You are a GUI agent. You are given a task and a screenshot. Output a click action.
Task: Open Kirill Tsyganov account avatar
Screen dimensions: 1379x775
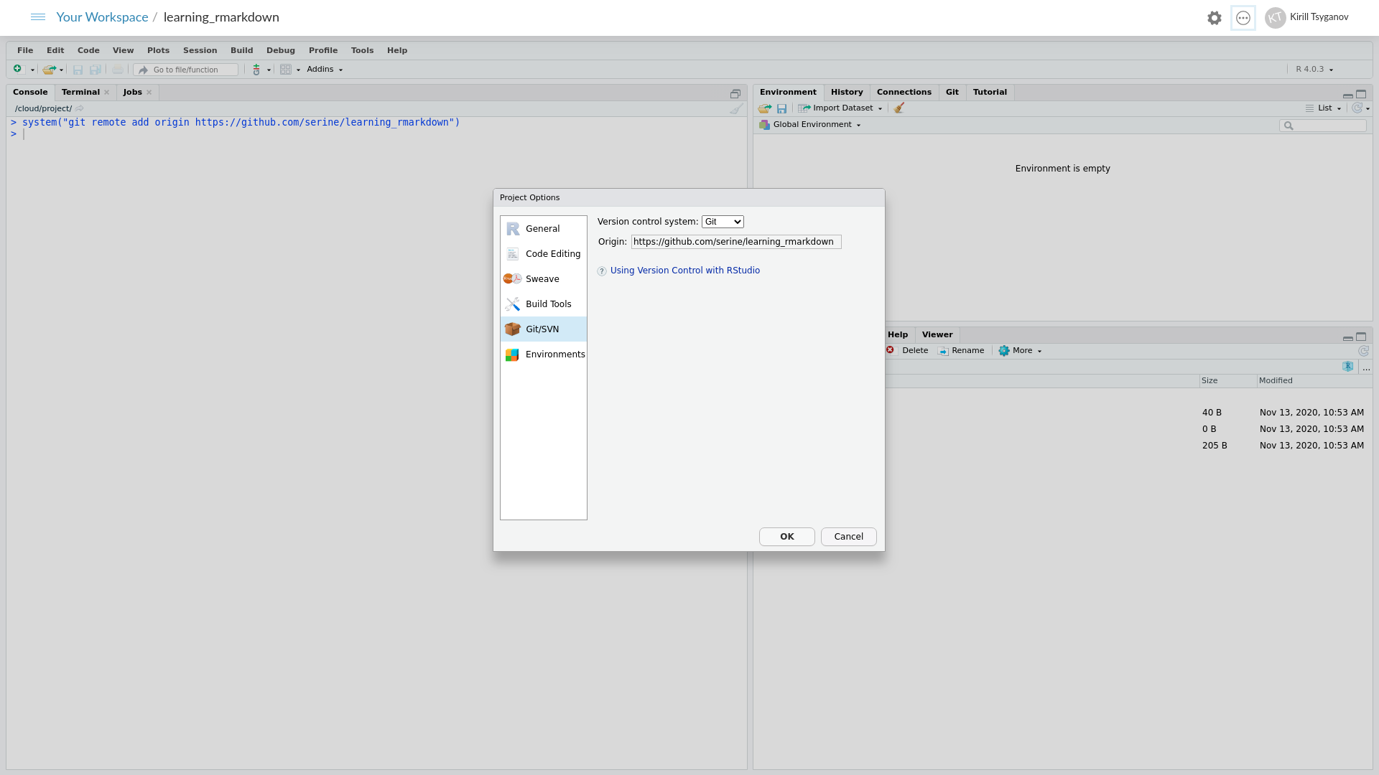pos(1276,18)
